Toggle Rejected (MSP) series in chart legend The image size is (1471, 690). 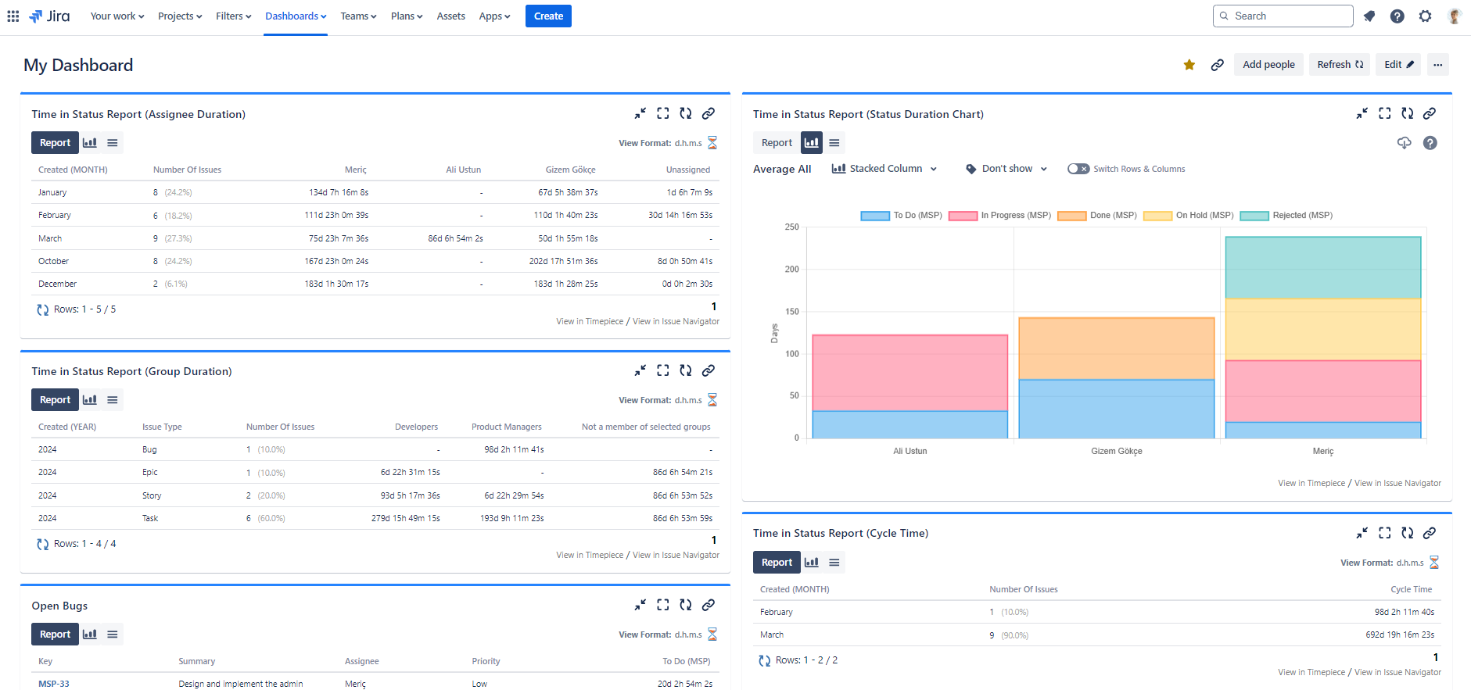1286,216
